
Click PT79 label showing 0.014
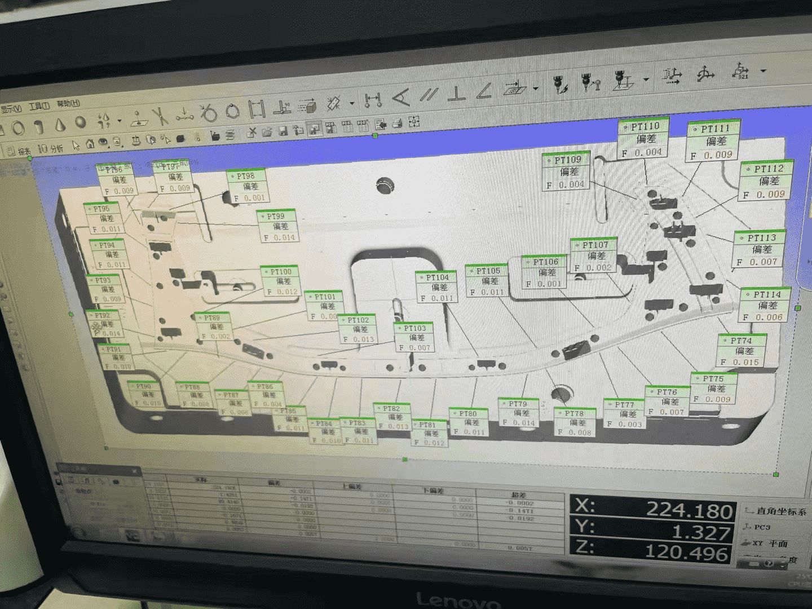point(519,413)
